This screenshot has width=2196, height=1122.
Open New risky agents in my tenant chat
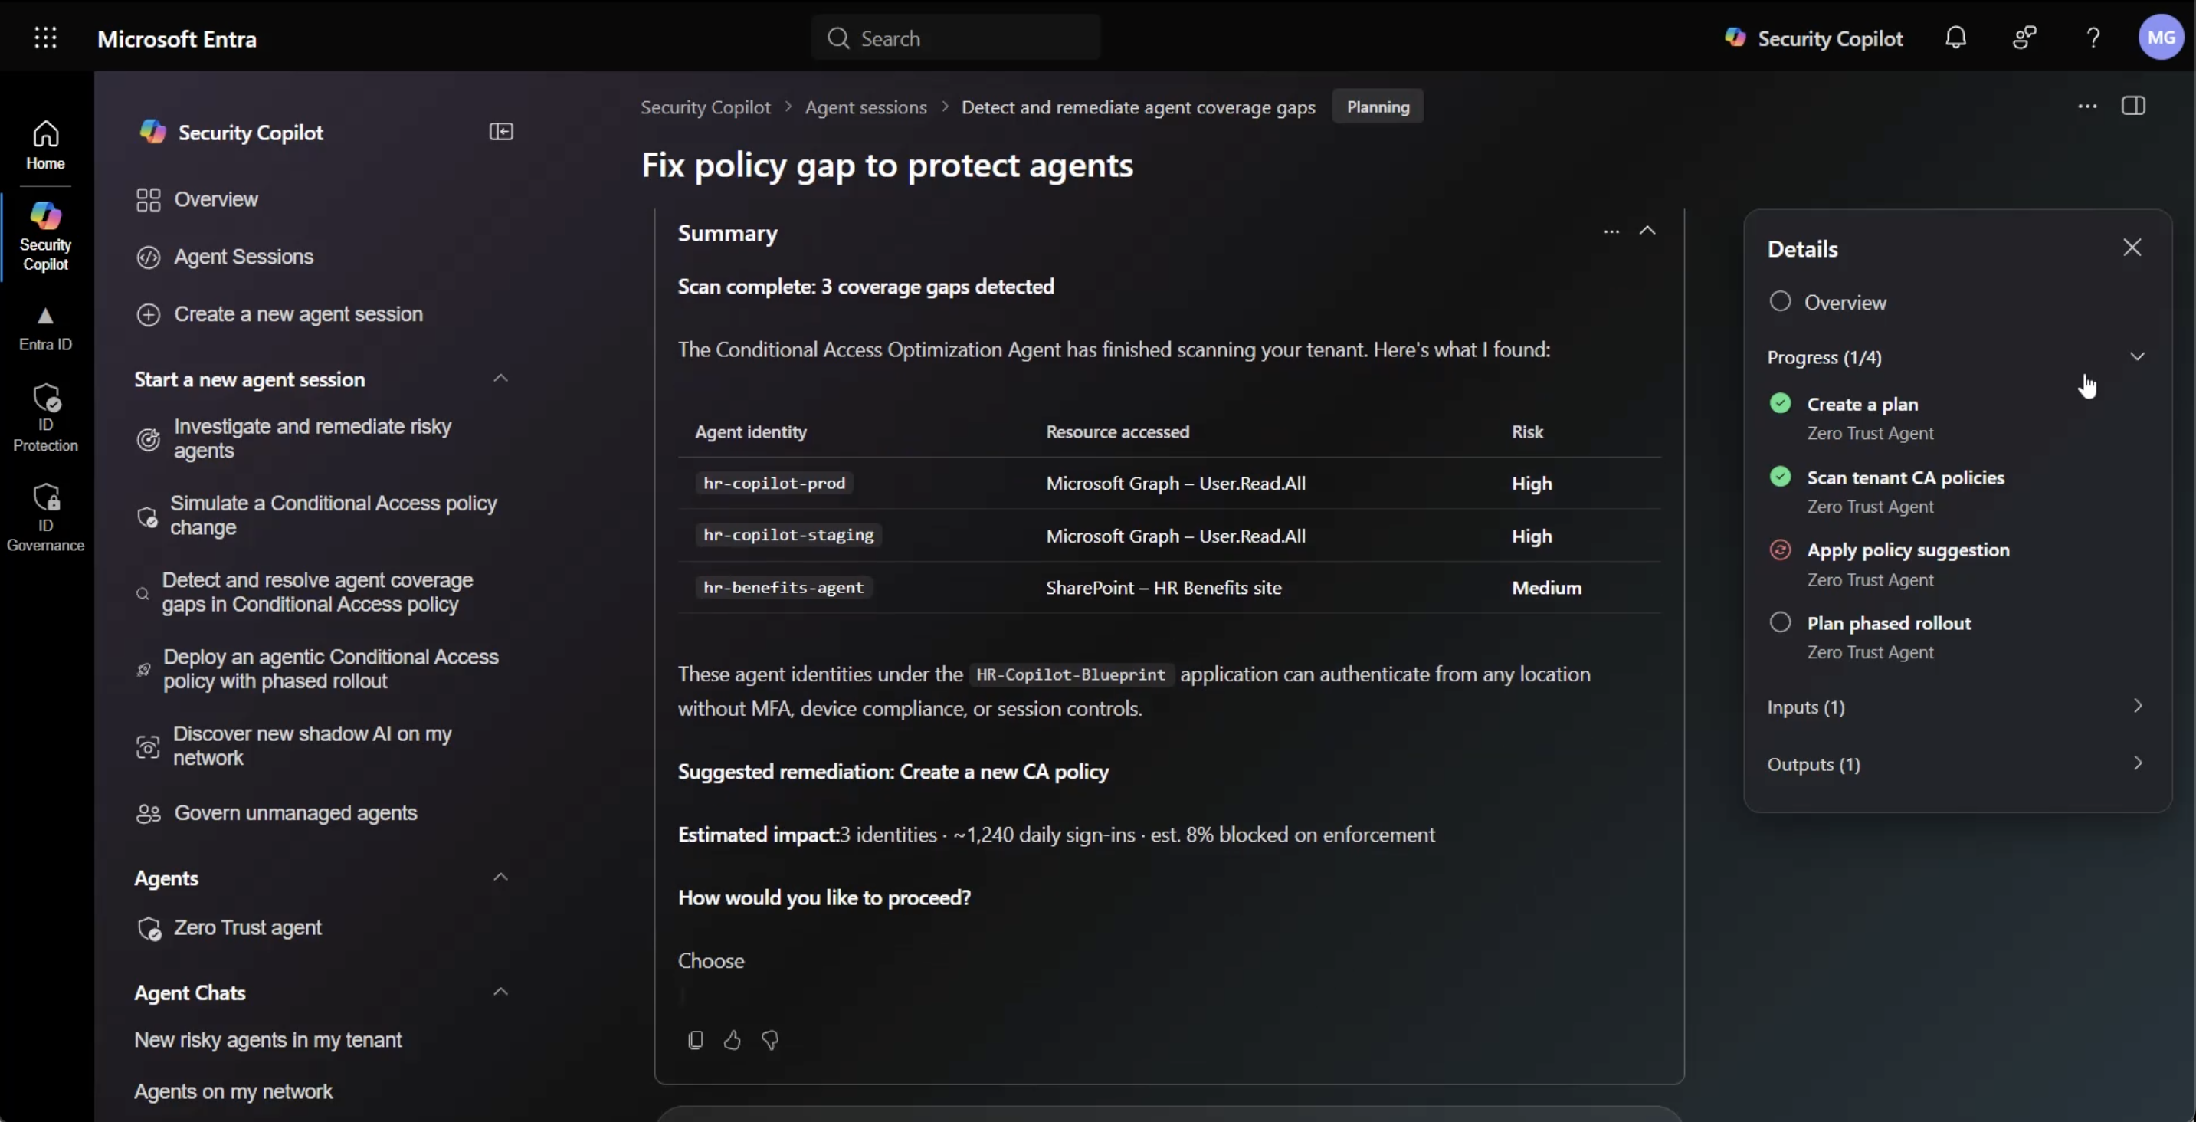click(x=267, y=1040)
